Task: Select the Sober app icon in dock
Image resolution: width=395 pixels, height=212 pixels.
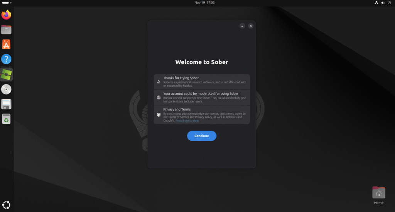Action: (x=6, y=74)
